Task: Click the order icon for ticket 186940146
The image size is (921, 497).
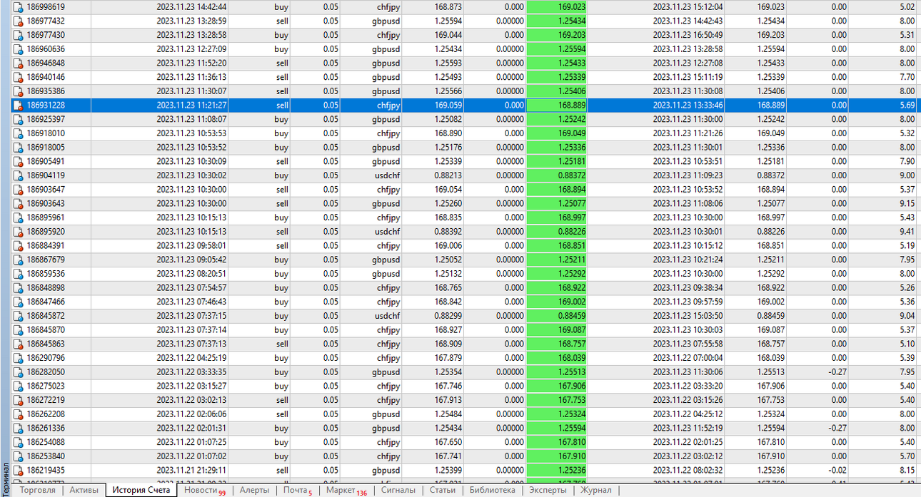Action: (18, 77)
